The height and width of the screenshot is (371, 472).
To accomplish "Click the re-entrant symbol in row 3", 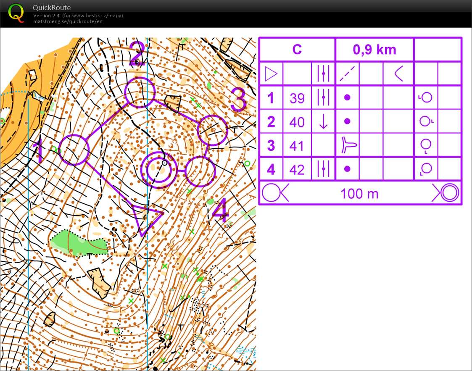I will (x=347, y=146).
